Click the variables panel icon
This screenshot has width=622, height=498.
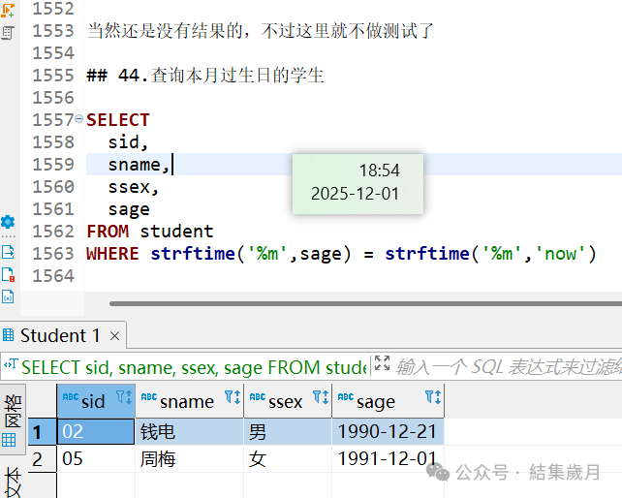pyautogui.click(x=8, y=296)
